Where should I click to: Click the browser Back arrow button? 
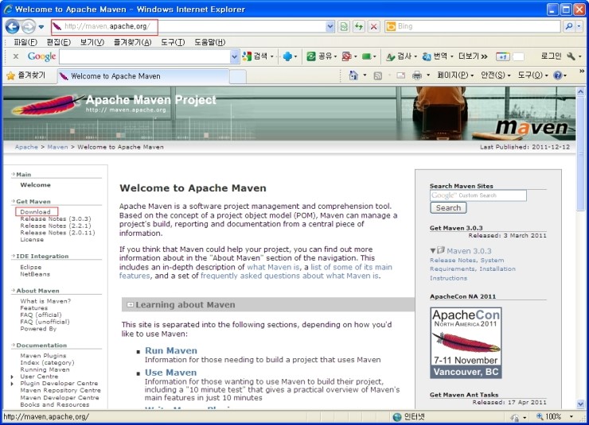click(12, 26)
